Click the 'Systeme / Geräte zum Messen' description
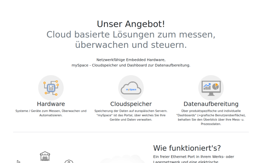262x163 pixels. tap(51, 113)
